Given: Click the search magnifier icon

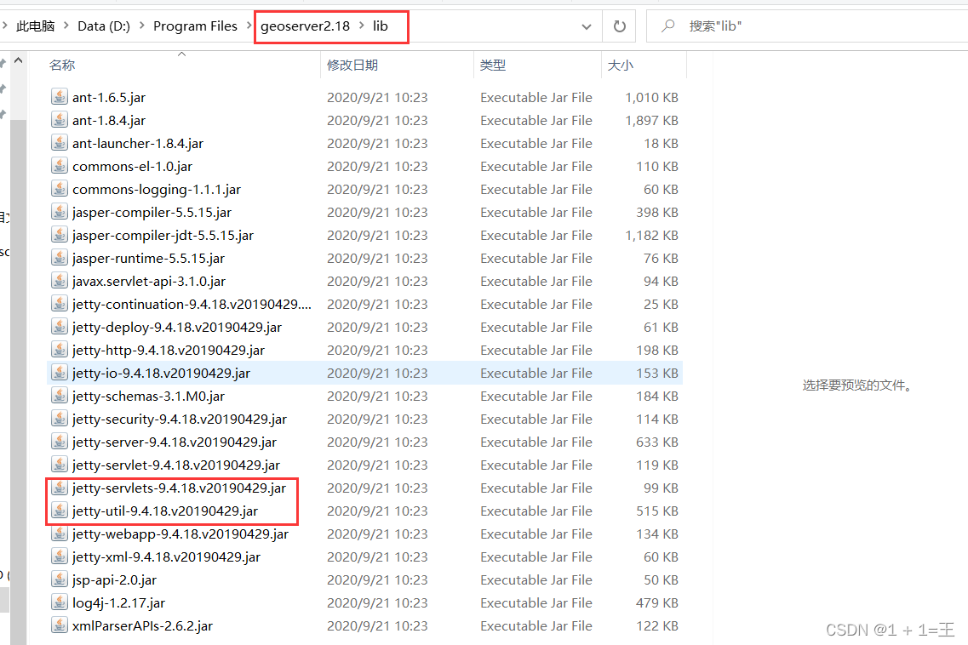Looking at the screenshot, I should point(668,26).
